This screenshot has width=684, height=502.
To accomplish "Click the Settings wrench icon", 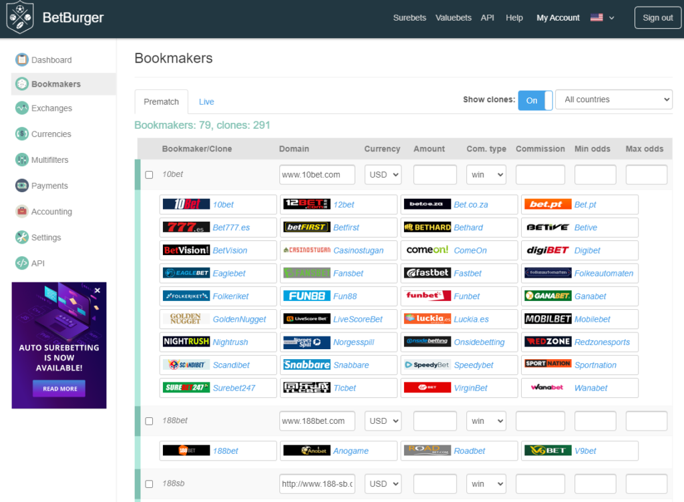I will [x=21, y=238].
